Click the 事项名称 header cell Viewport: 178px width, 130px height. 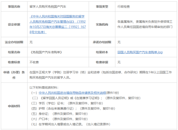pyautogui.click(x=14, y=7)
